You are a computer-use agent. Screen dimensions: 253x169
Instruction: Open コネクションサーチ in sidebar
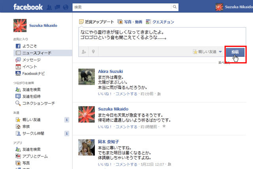(x=35, y=103)
